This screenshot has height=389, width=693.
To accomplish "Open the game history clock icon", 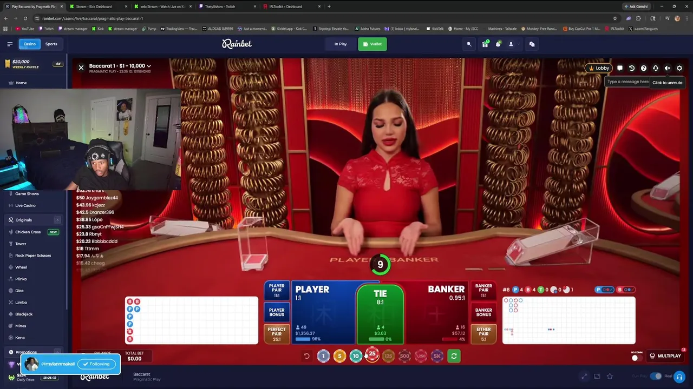I will point(632,68).
